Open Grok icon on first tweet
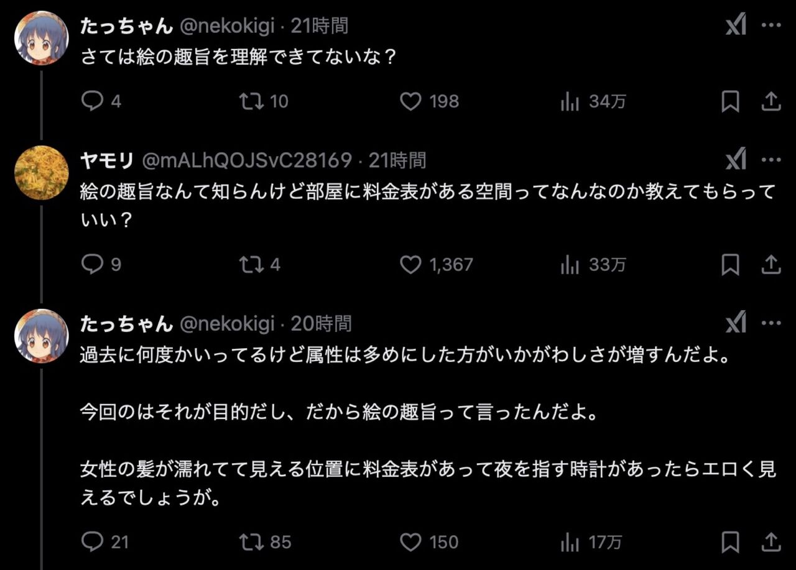Image resolution: width=796 pixels, height=570 pixels. (736, 26)
